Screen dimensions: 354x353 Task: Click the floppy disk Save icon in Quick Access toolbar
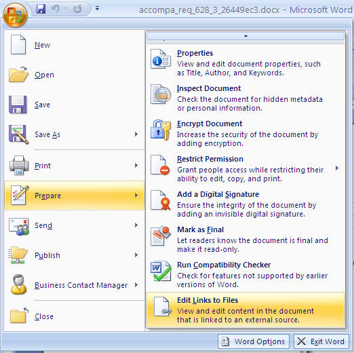[x=41, y=9]
